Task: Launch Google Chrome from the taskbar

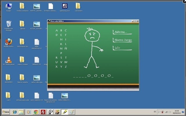Action: coord(36,112)
